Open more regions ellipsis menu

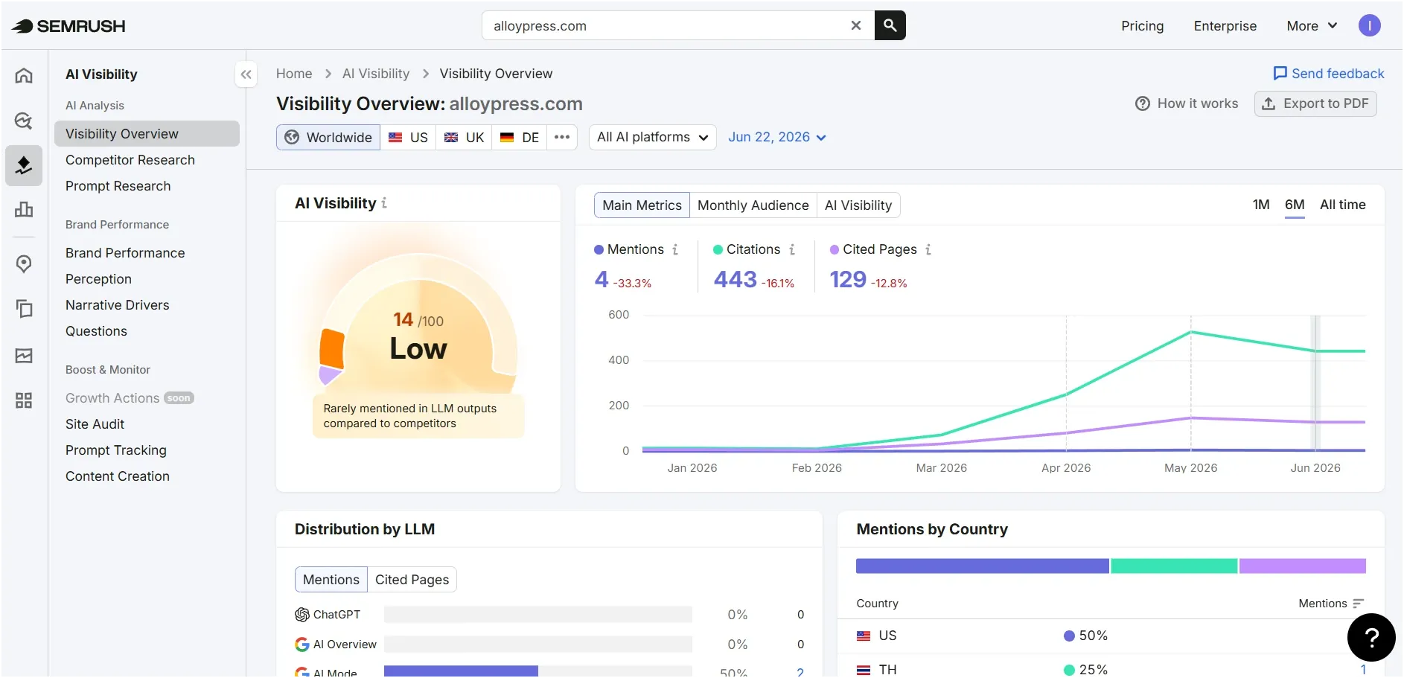click(562, 138)
